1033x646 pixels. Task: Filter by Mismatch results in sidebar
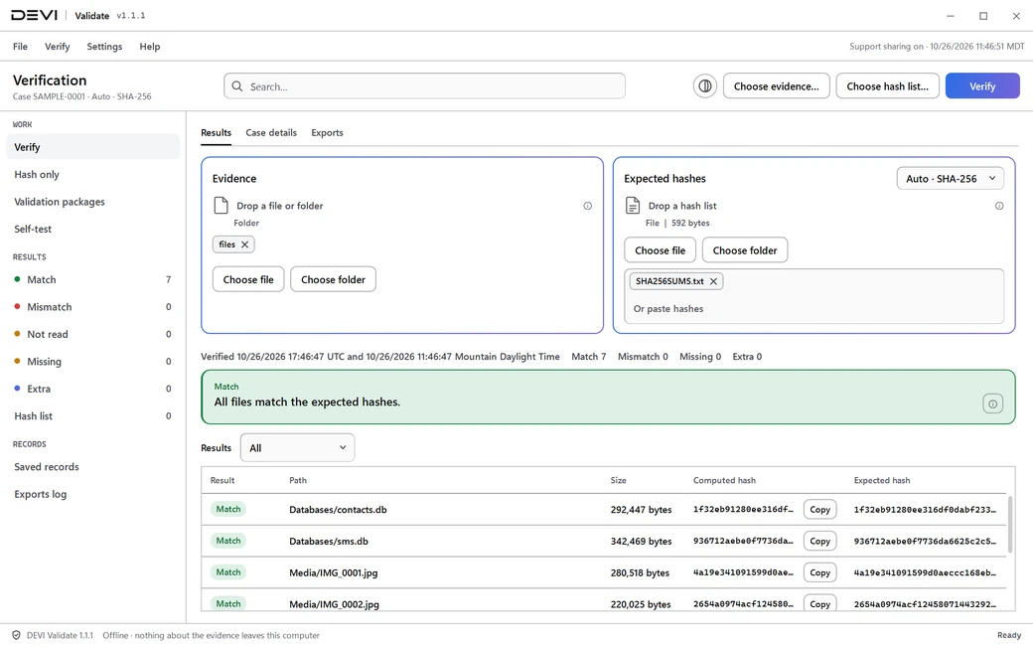tap(93, 307)
